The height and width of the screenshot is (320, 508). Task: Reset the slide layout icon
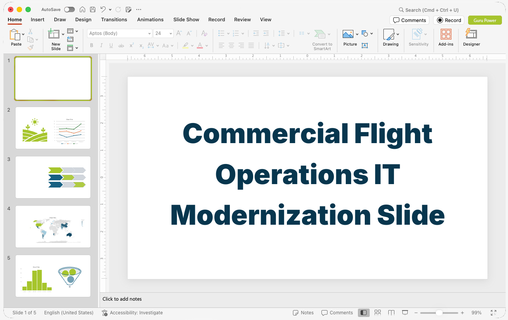70,39
